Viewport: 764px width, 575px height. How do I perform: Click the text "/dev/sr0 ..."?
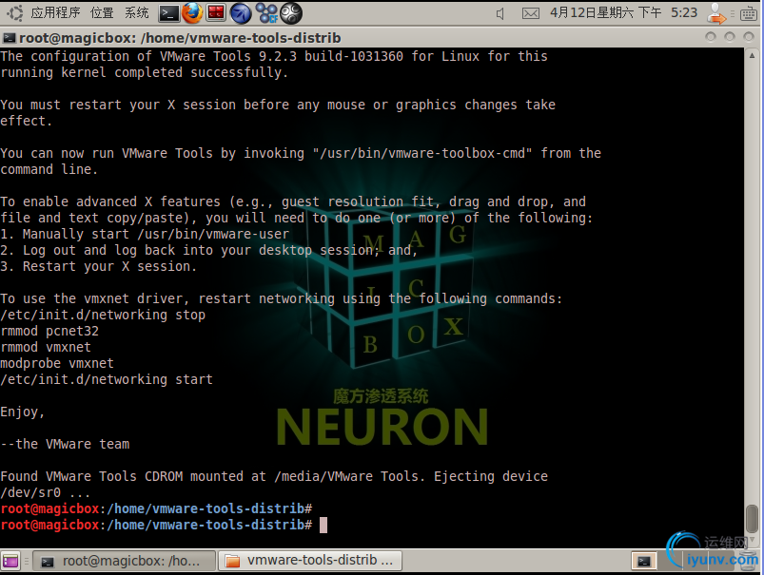(46, 492)
